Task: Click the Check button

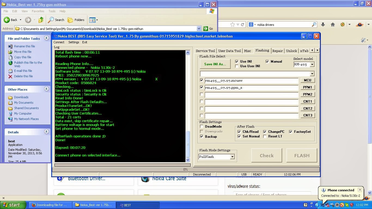Action: [x=267, y=156]
